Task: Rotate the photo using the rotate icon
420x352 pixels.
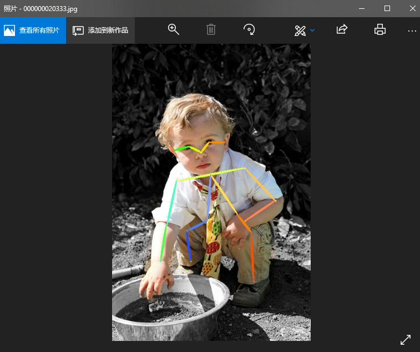Action: coord(249,29)
